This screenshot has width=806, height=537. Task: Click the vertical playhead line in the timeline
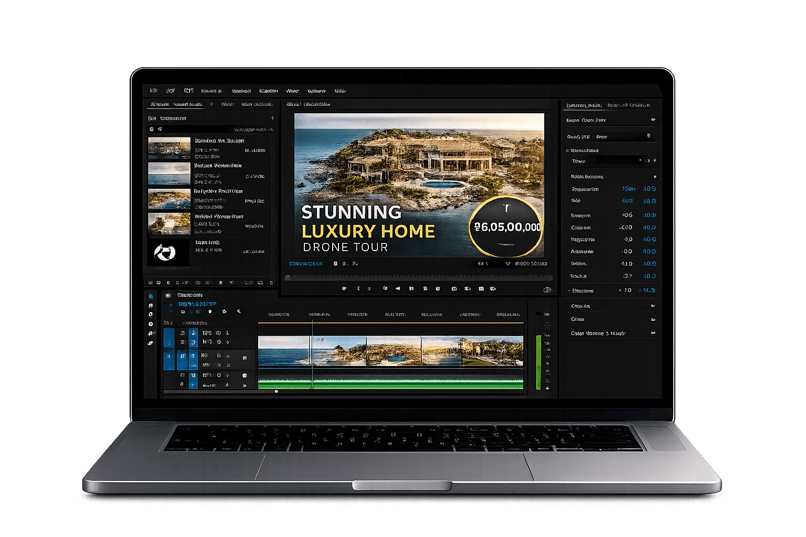click(312, 355)
